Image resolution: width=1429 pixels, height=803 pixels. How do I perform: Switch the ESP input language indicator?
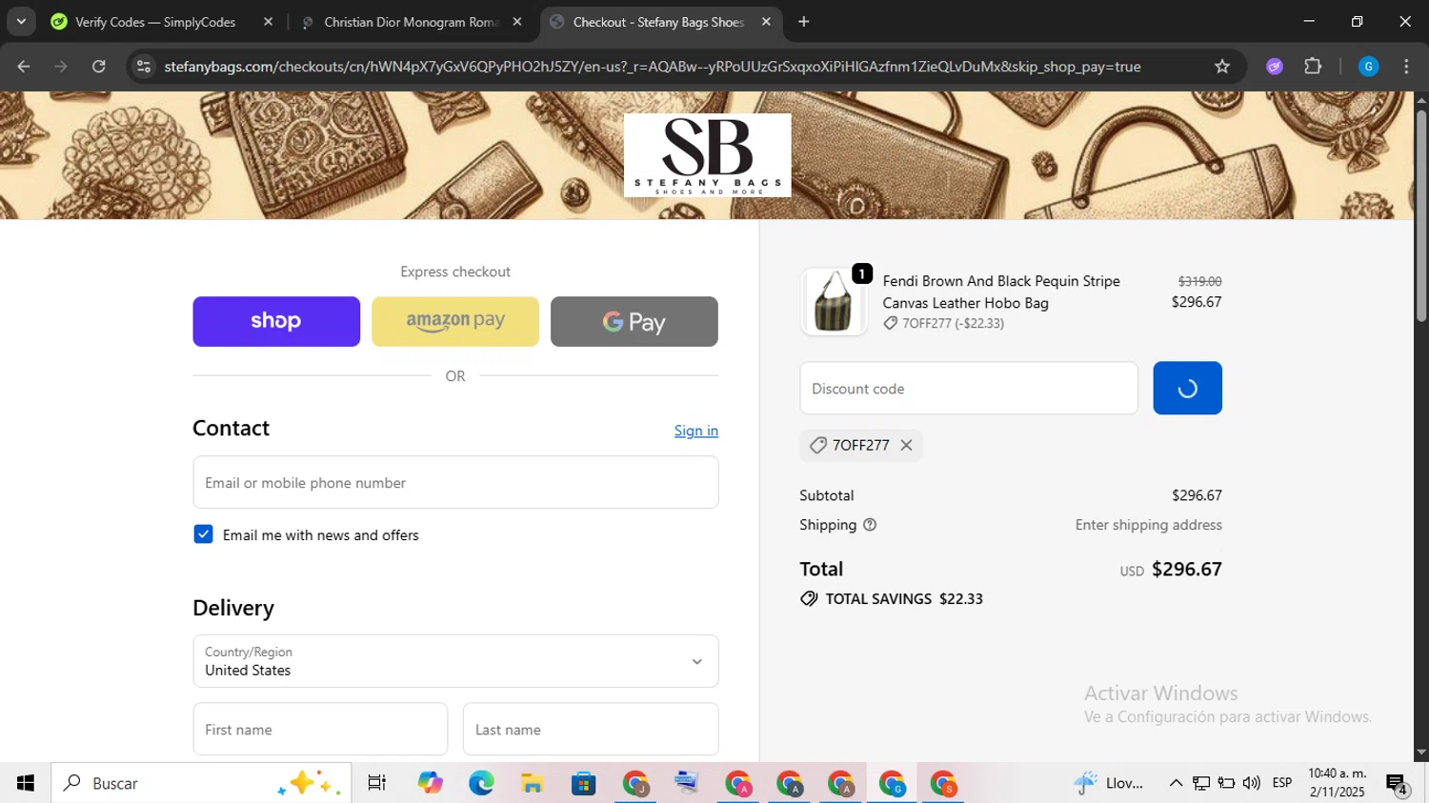click(1282, 783)
